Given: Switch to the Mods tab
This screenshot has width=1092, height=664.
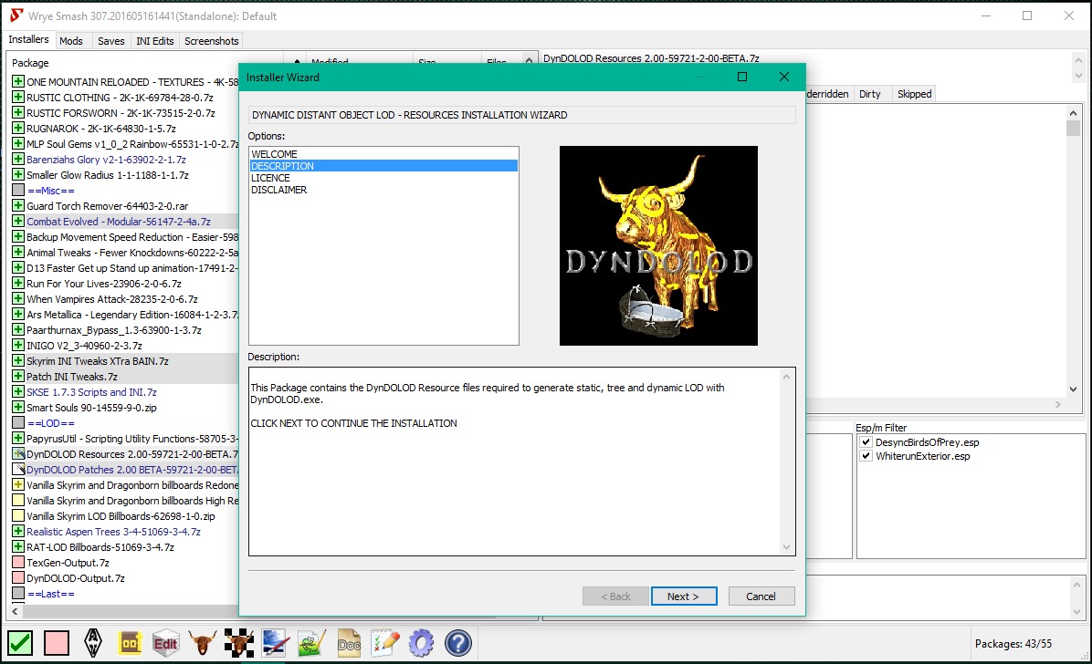Looking at the screenshot, I should point(71,41).
